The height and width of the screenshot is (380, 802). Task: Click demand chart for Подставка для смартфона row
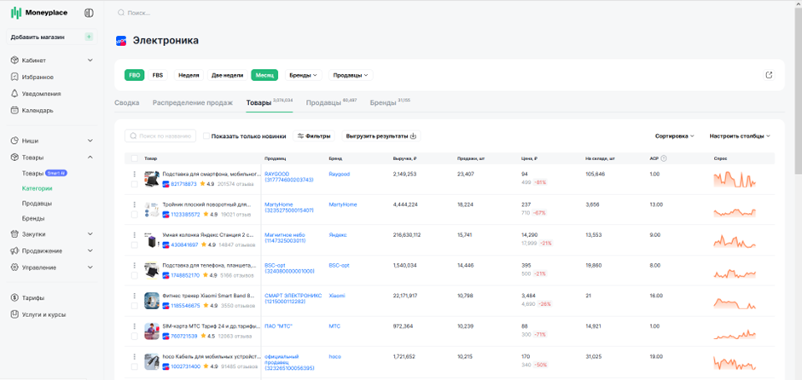point(735,179)
